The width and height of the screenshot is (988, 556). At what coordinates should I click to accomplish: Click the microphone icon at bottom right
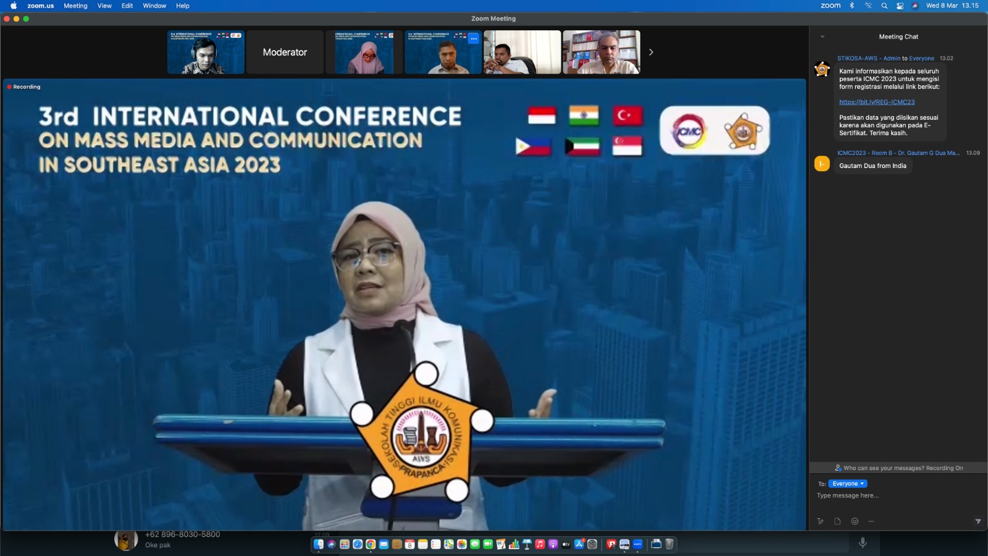tap(863, 542)
